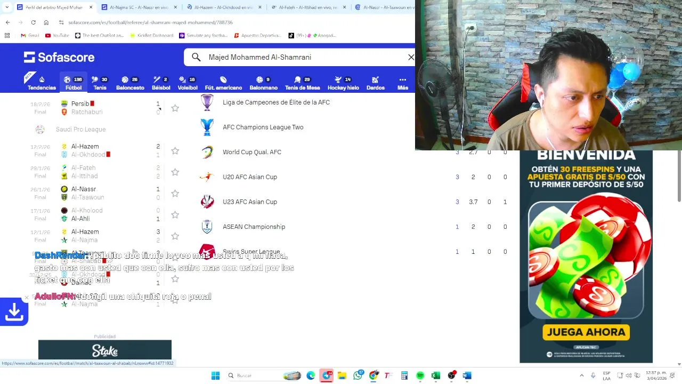Open U20 AFC Asian Cup row
The image size is (682, 384).
pos(250,177)
